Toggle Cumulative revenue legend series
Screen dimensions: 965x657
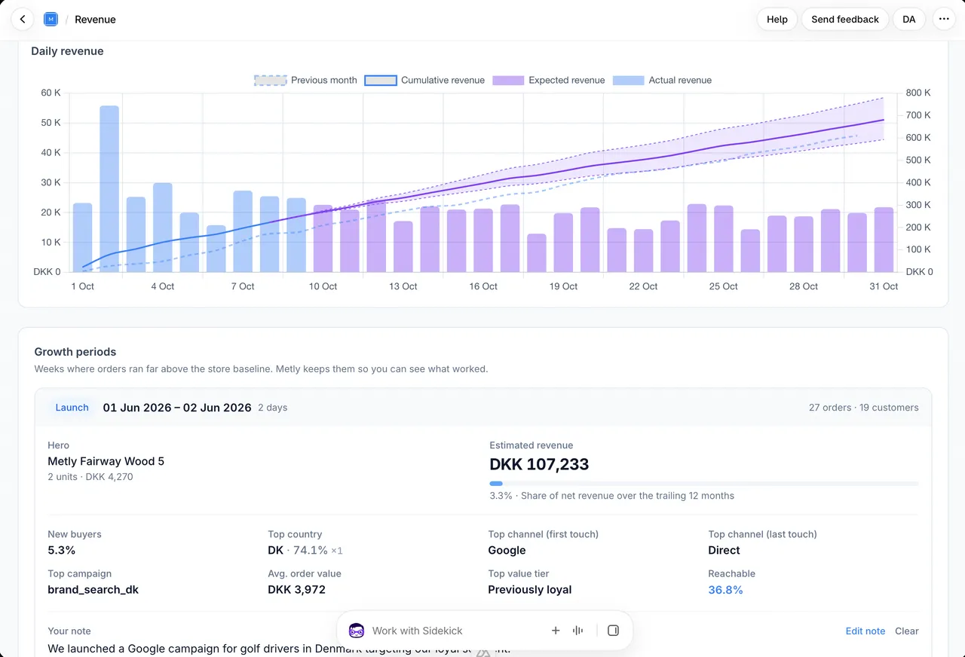(424, 80)
